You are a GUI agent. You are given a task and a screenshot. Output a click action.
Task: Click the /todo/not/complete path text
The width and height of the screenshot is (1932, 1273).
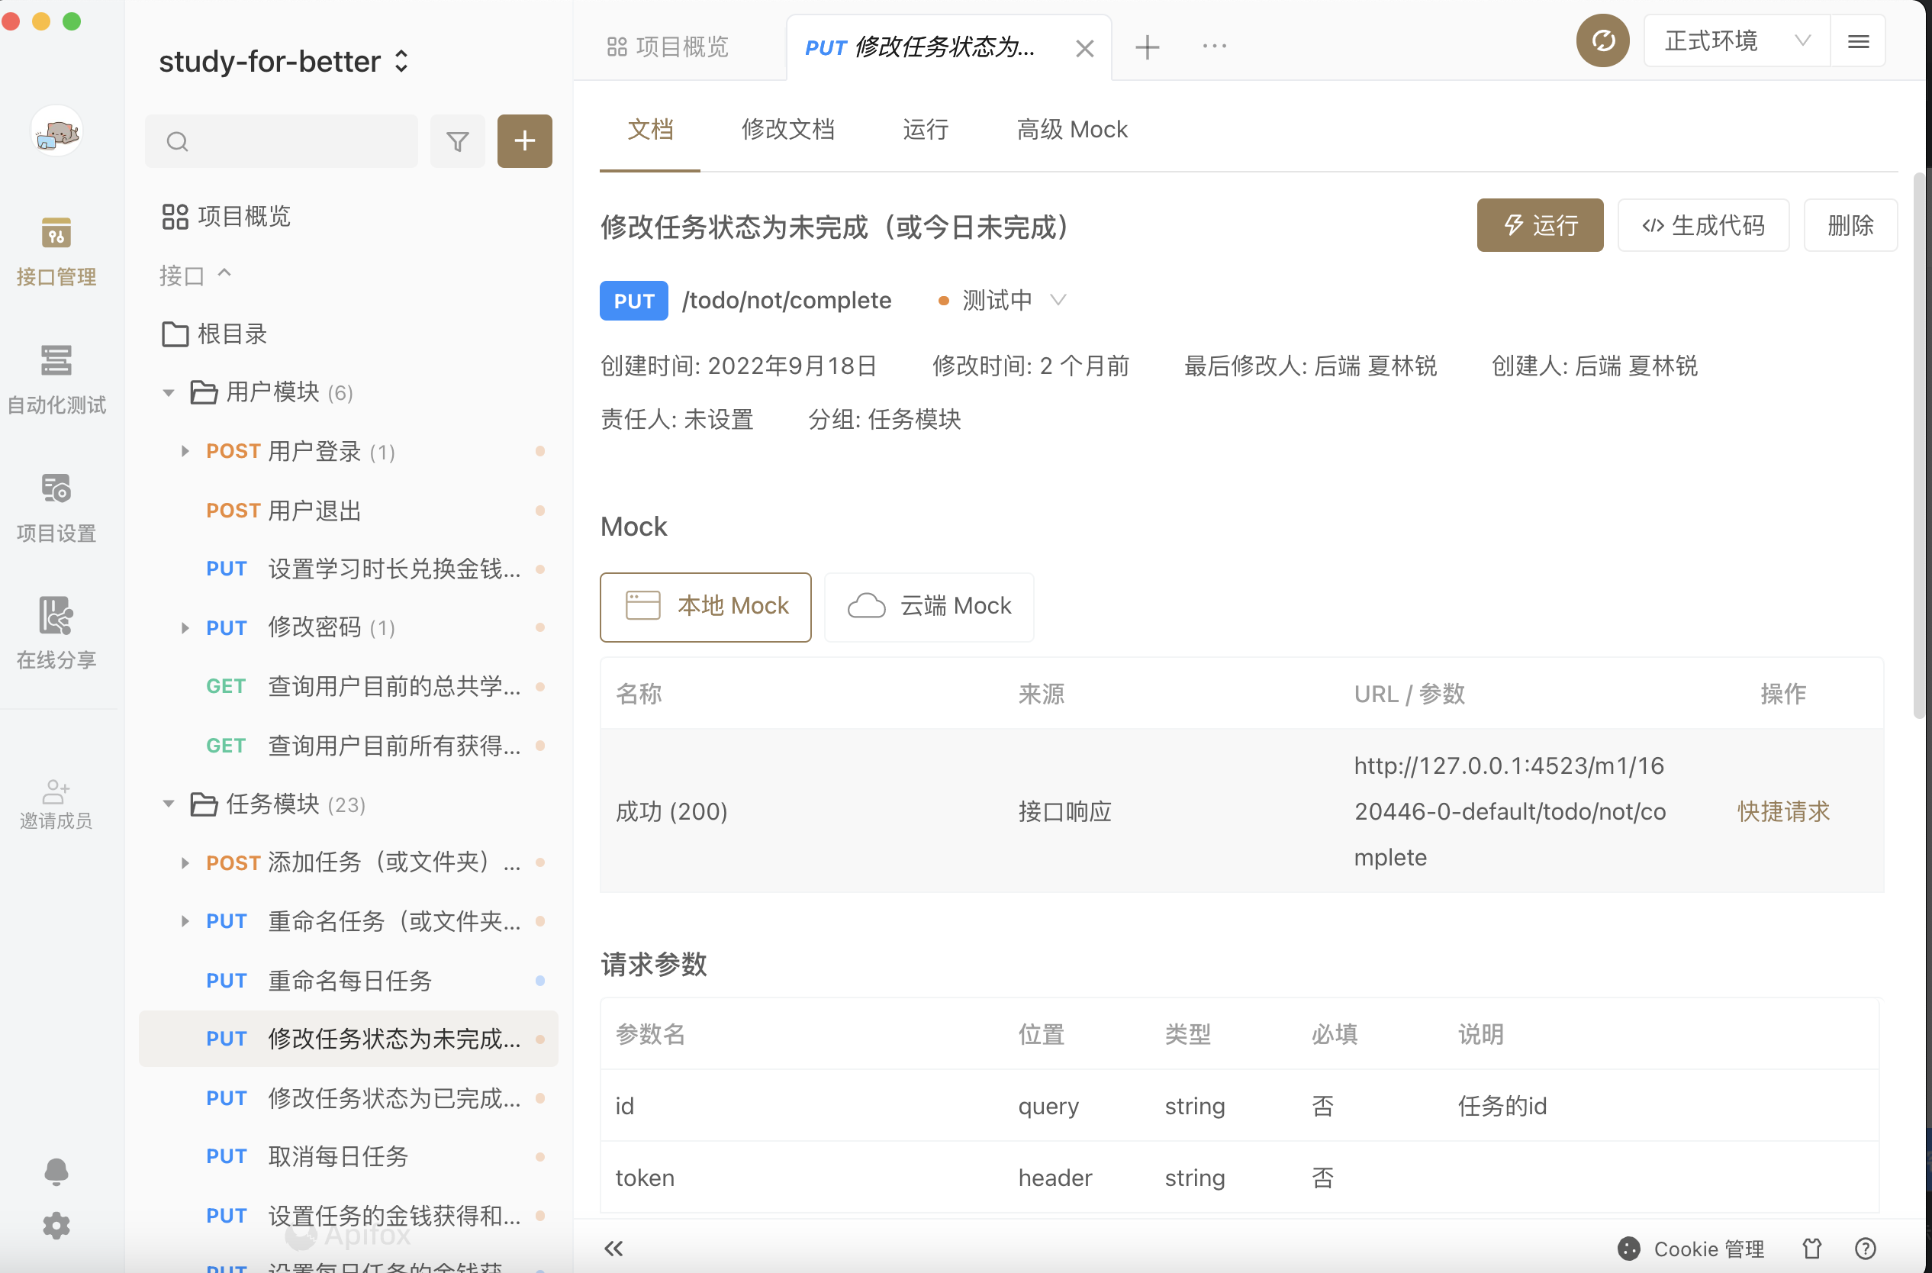pyautogui.click(x=787, y=301)
